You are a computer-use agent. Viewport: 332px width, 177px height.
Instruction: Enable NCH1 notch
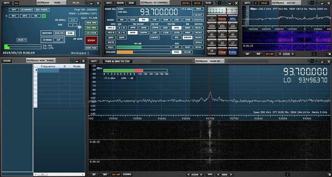[199, 28]
